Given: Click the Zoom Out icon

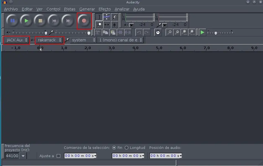Looking at the screenshot, I should coord(177,33).
